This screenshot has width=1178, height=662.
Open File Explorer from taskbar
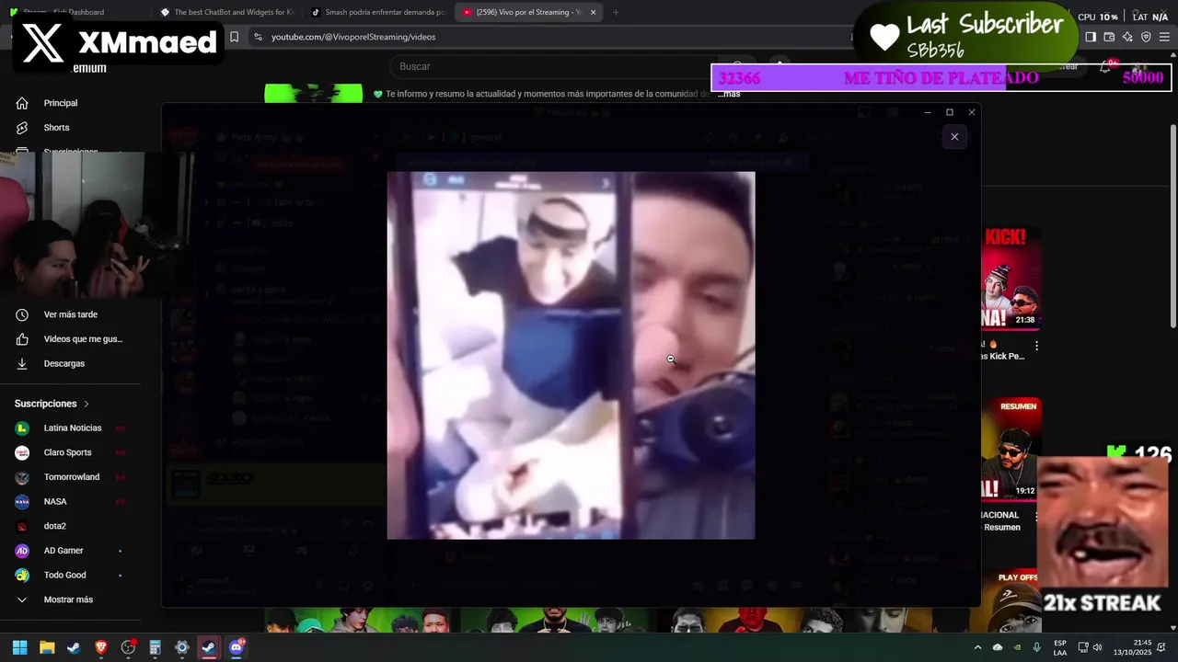pos(47,647)
